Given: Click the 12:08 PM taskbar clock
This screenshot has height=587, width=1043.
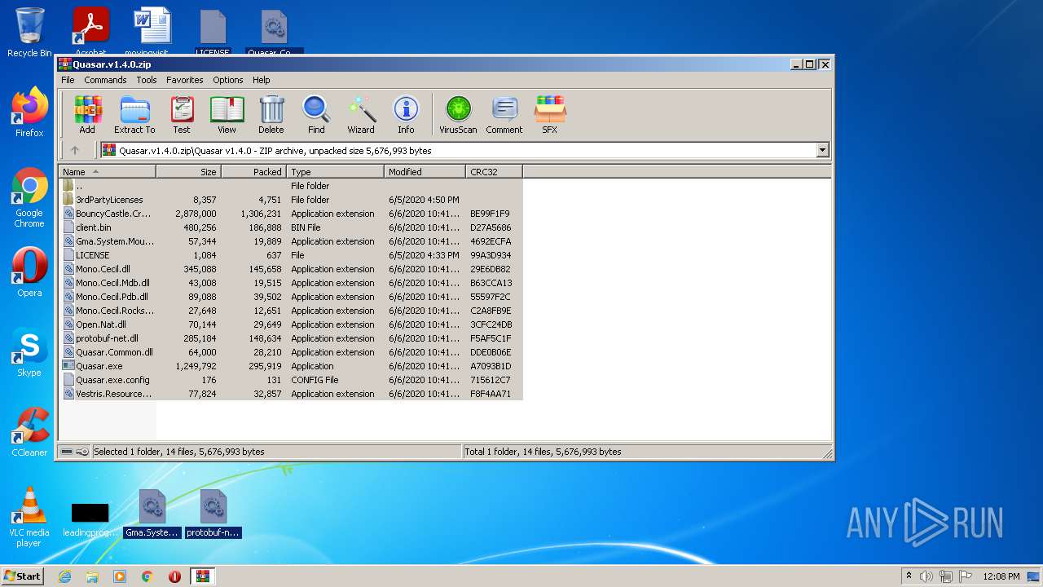Looking at the screenshot, I should [1001, 576].
